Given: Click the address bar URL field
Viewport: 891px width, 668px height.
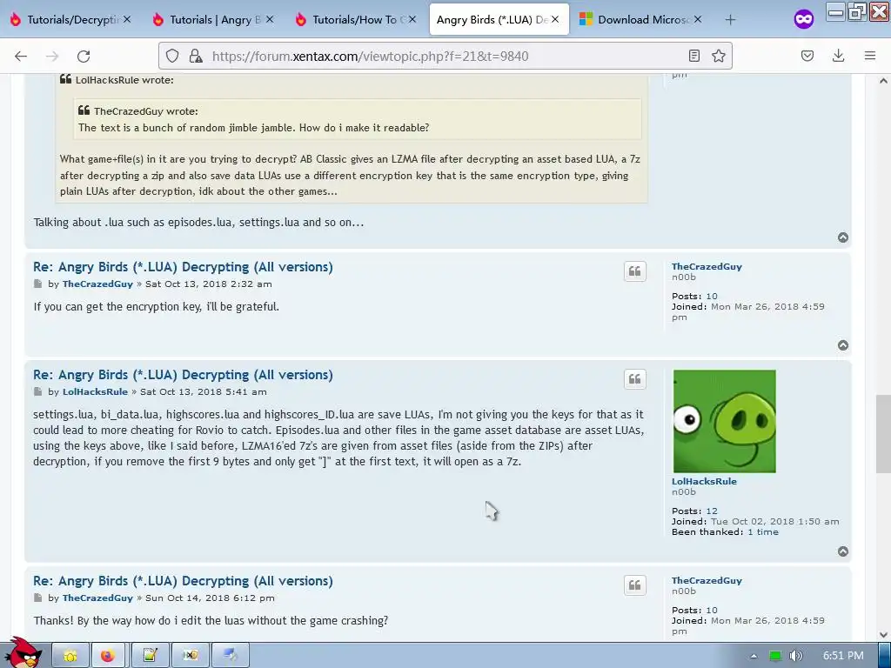Looking at the screenshot, I should pyautogui.click(x=445, y=56).
